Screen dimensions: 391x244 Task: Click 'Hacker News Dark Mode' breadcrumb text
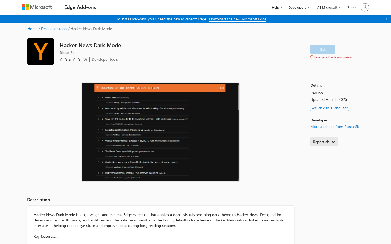[91, 29]
